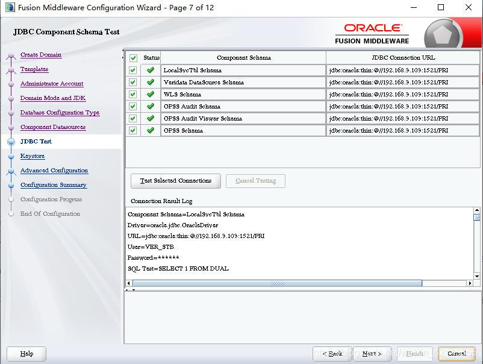Click the Configuration Summary step node icon
Image resolution: width=483 pixels, height=364 pixels.
(x=11, y=185)
